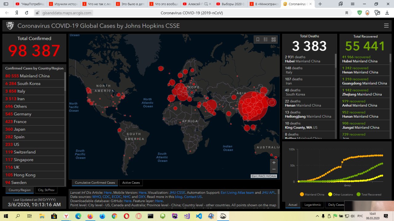Switch to 'Выборы 2020' browser tab
This screenshot has width=394, height=221.
230,4
